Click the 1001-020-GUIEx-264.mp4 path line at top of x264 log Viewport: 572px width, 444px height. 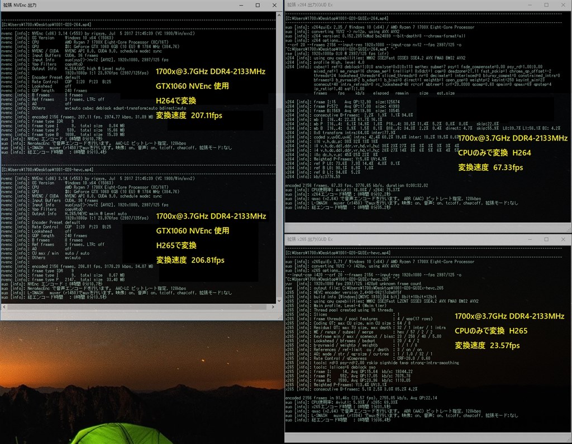pyautogui.click(x=337, y=18)
